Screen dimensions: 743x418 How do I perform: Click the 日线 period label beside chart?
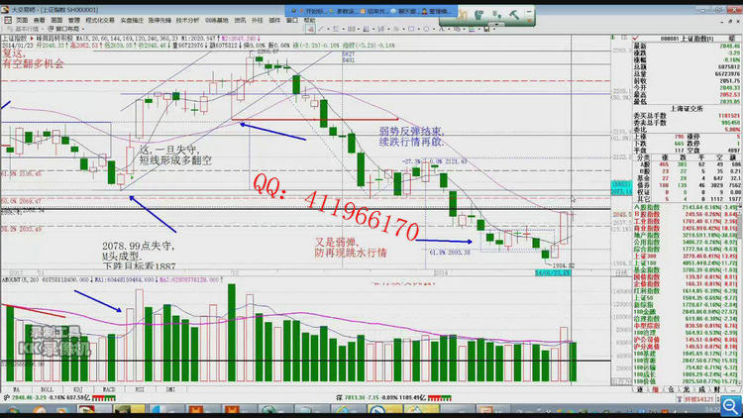620,273
